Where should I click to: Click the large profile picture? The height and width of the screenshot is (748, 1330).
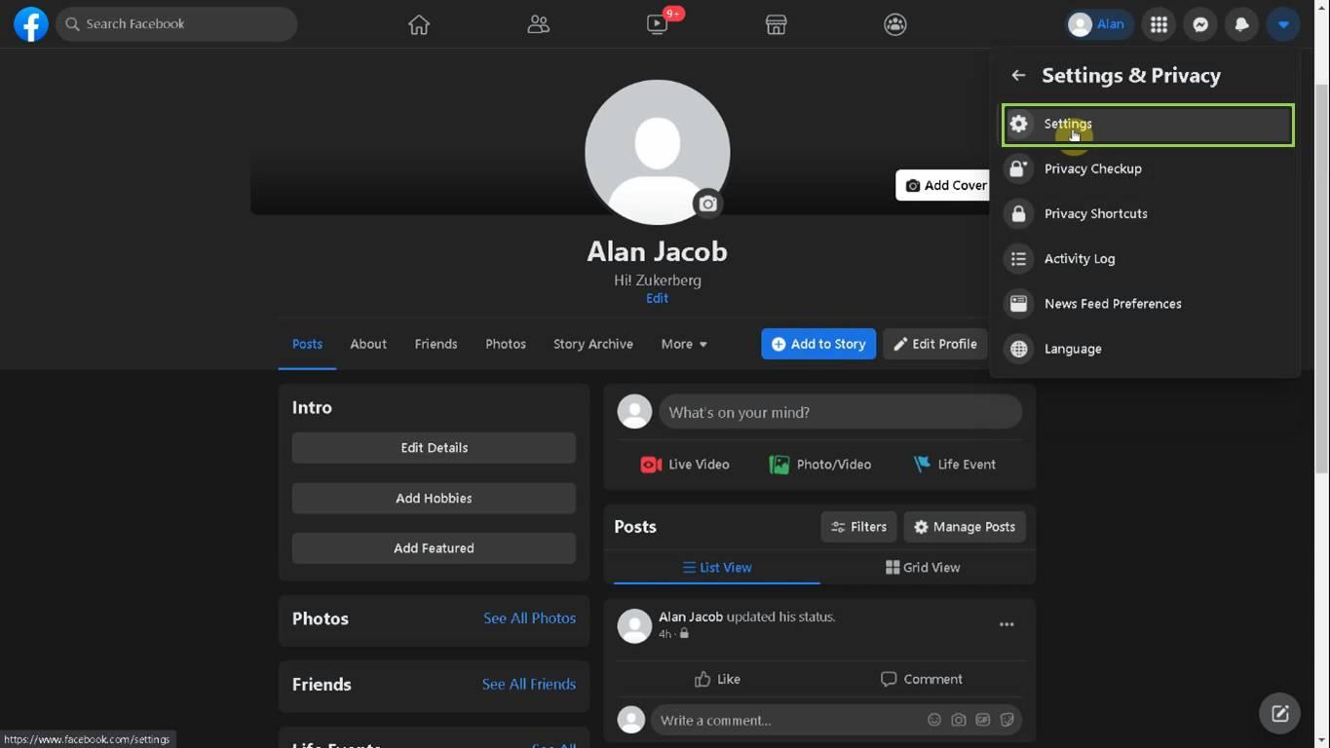658,153
